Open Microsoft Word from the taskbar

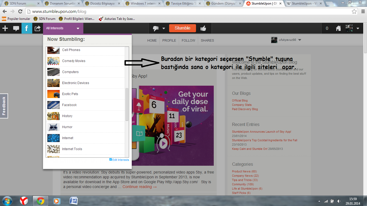pos(74,201)
